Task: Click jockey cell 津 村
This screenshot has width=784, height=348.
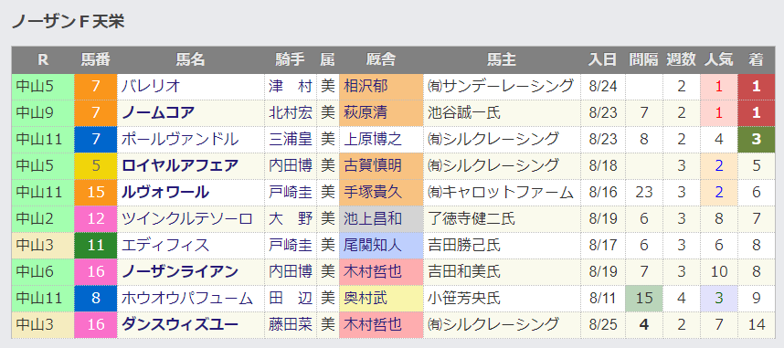Action: [290, 87]
